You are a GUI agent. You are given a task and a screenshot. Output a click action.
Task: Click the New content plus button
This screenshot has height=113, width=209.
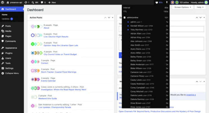click(x=52, y=3)
